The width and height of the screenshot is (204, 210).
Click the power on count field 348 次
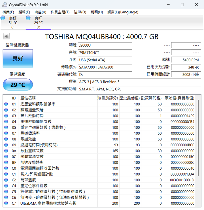pos(186,67)
